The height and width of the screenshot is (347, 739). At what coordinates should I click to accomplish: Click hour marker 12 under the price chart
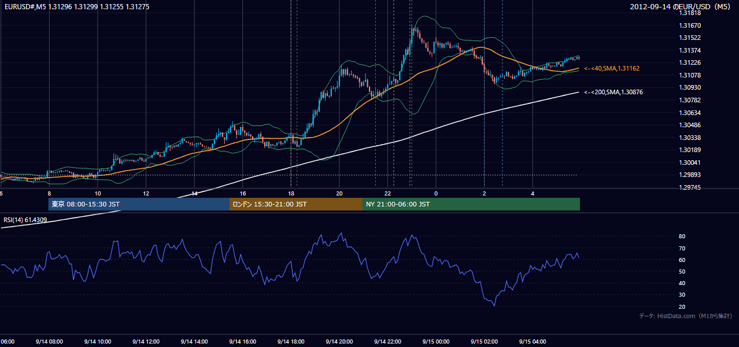click(x=146, y=193)
